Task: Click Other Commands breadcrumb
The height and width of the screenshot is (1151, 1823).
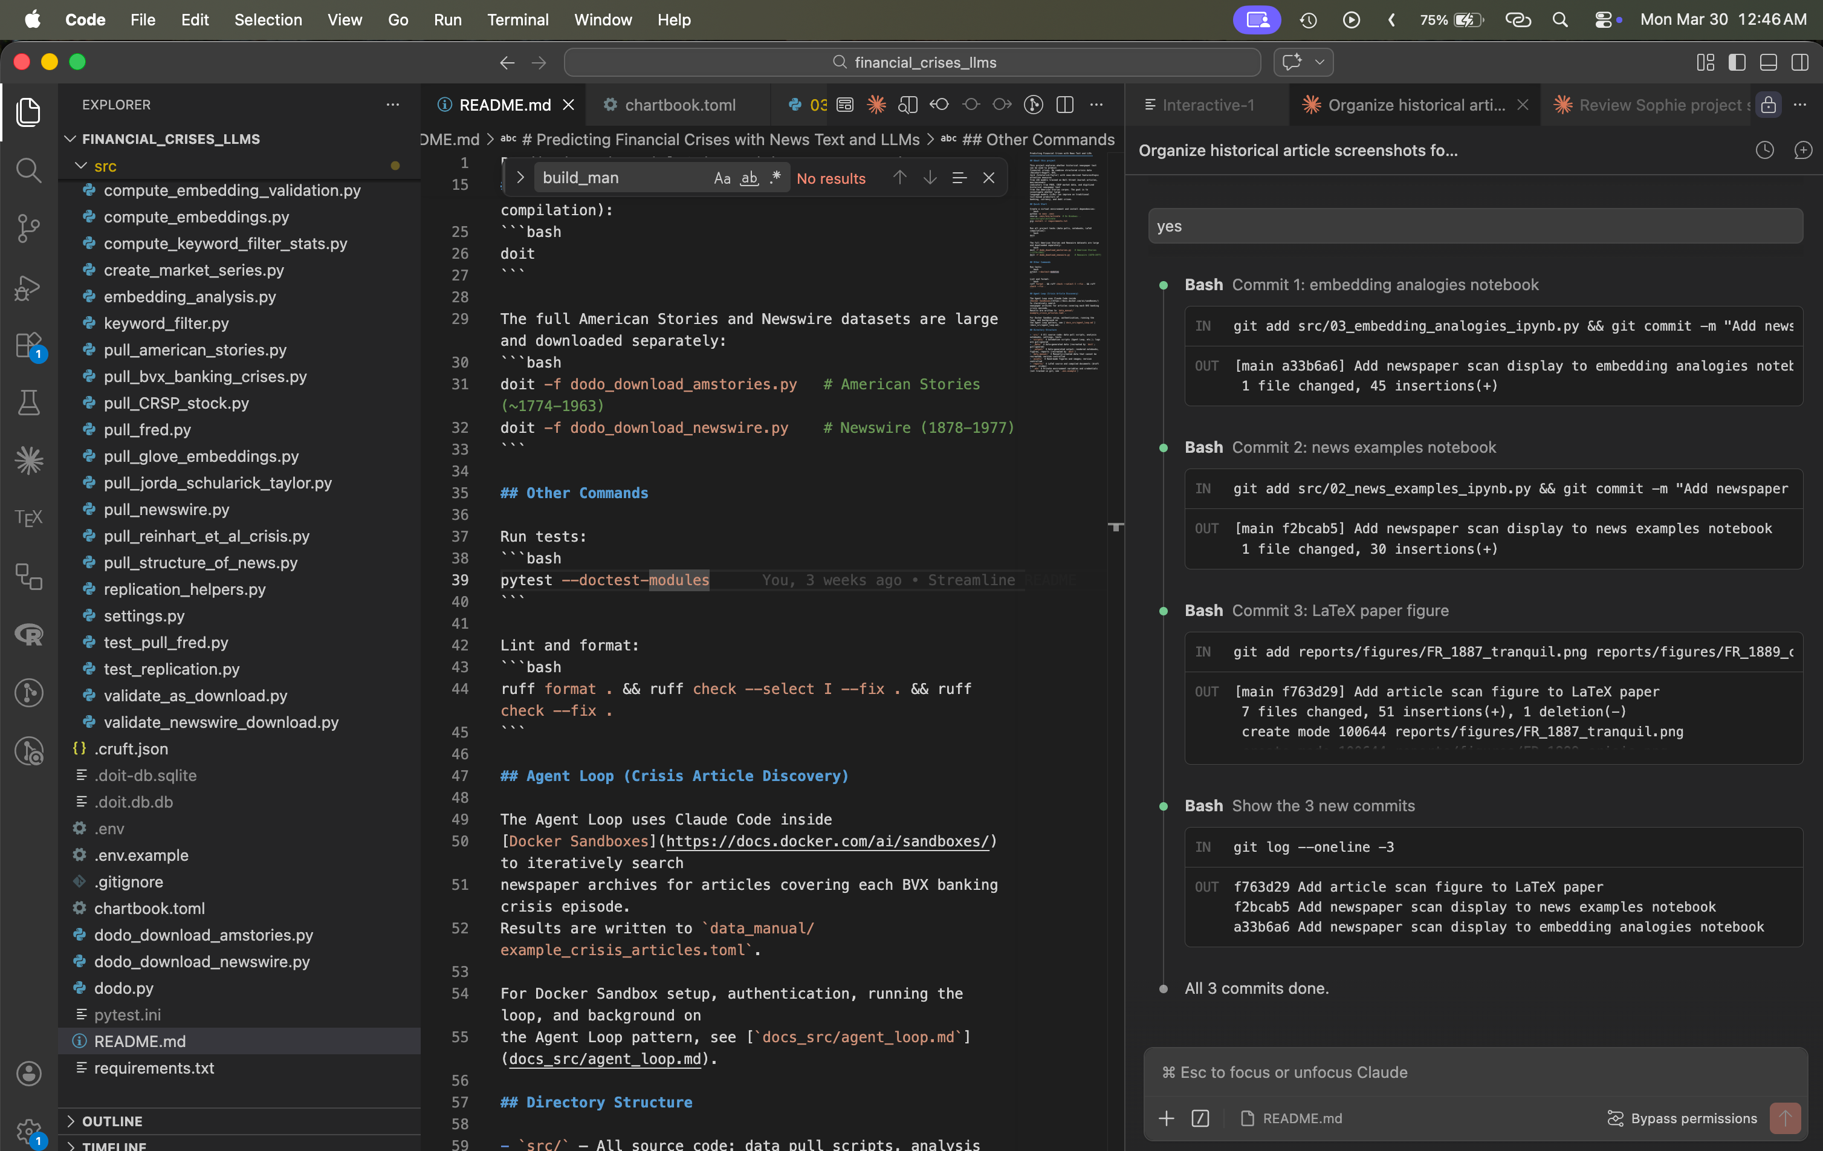Action: point(1038,139)
